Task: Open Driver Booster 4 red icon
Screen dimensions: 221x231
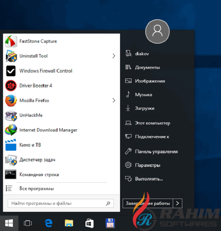Action: point(11,85)
